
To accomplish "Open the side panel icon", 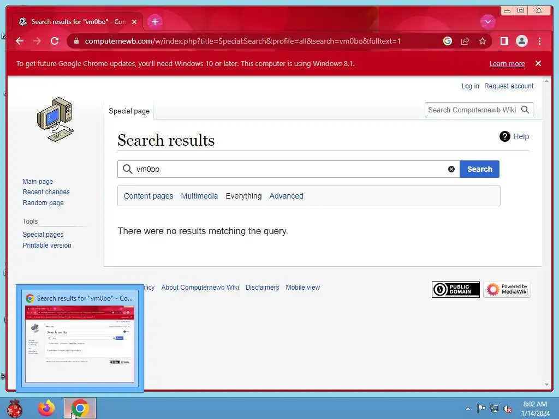I will (504, 41).
